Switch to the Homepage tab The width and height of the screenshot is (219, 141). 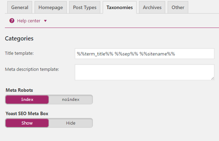click(51, 7)
